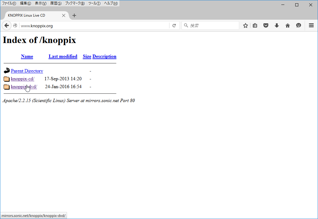This screenshot has height=219, width=318.
Task: Sort by Description column link
Action: click(x=105, y=56)
